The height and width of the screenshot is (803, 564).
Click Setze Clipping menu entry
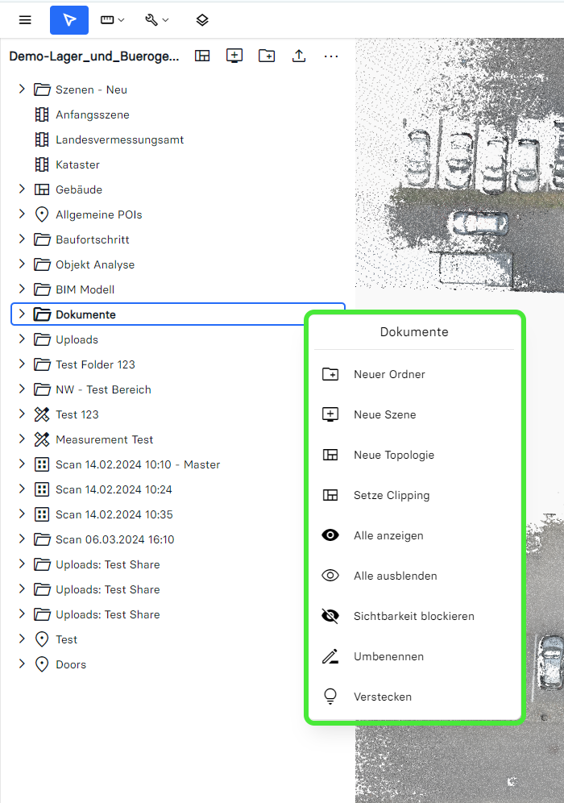pyautogui.click(x=392, y=495)
